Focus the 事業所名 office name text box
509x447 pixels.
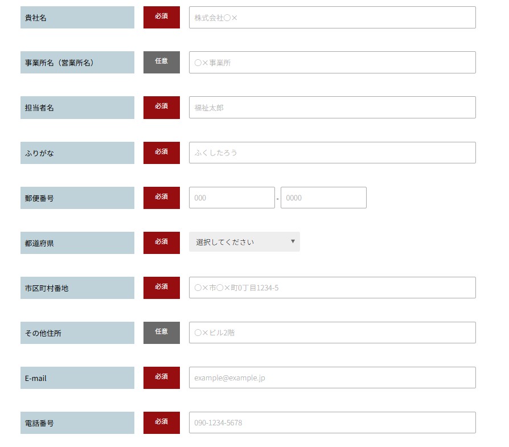click(x=332, y=63)
